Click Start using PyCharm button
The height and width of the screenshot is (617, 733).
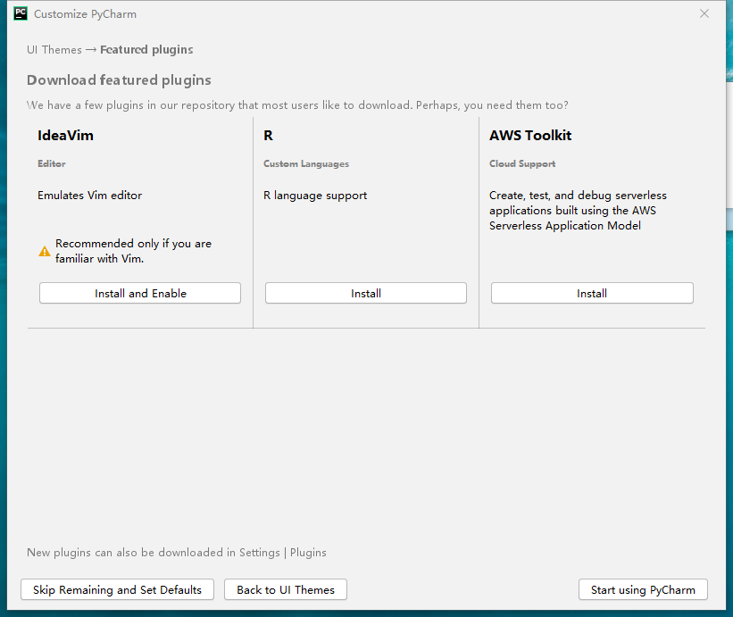[x=643, y=589]
